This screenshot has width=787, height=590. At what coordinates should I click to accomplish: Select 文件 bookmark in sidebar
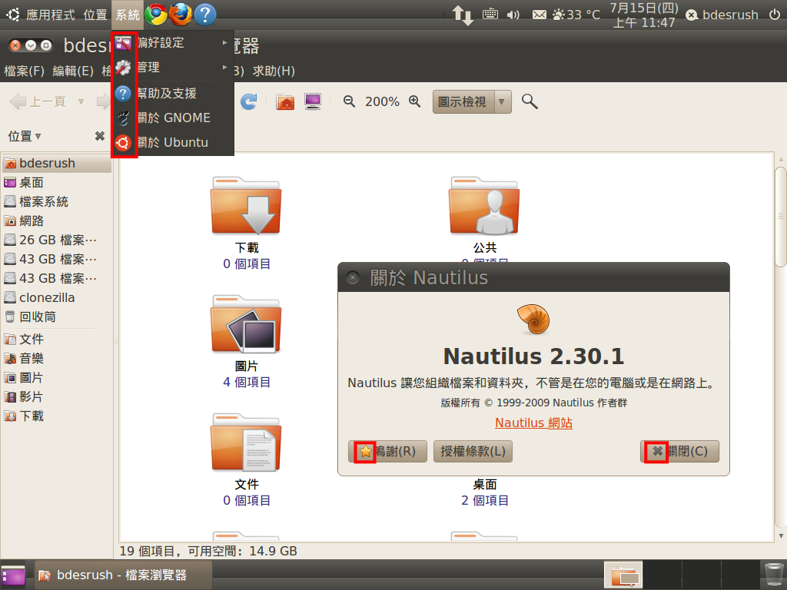pos(56,339)
